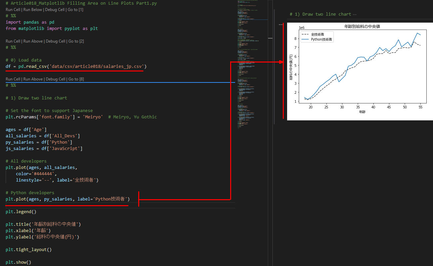Click Debug Cell in the Go to [2] row
Viewport: 433px width, 266px height.
point(56,41)
